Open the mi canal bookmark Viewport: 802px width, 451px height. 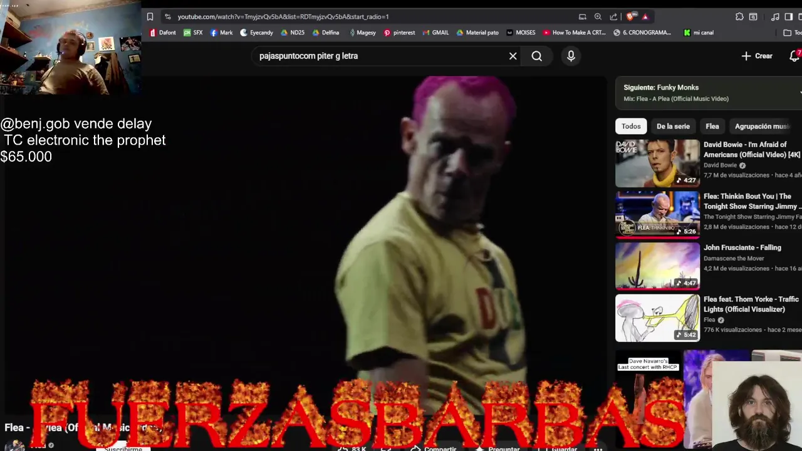tap(699, 33)
